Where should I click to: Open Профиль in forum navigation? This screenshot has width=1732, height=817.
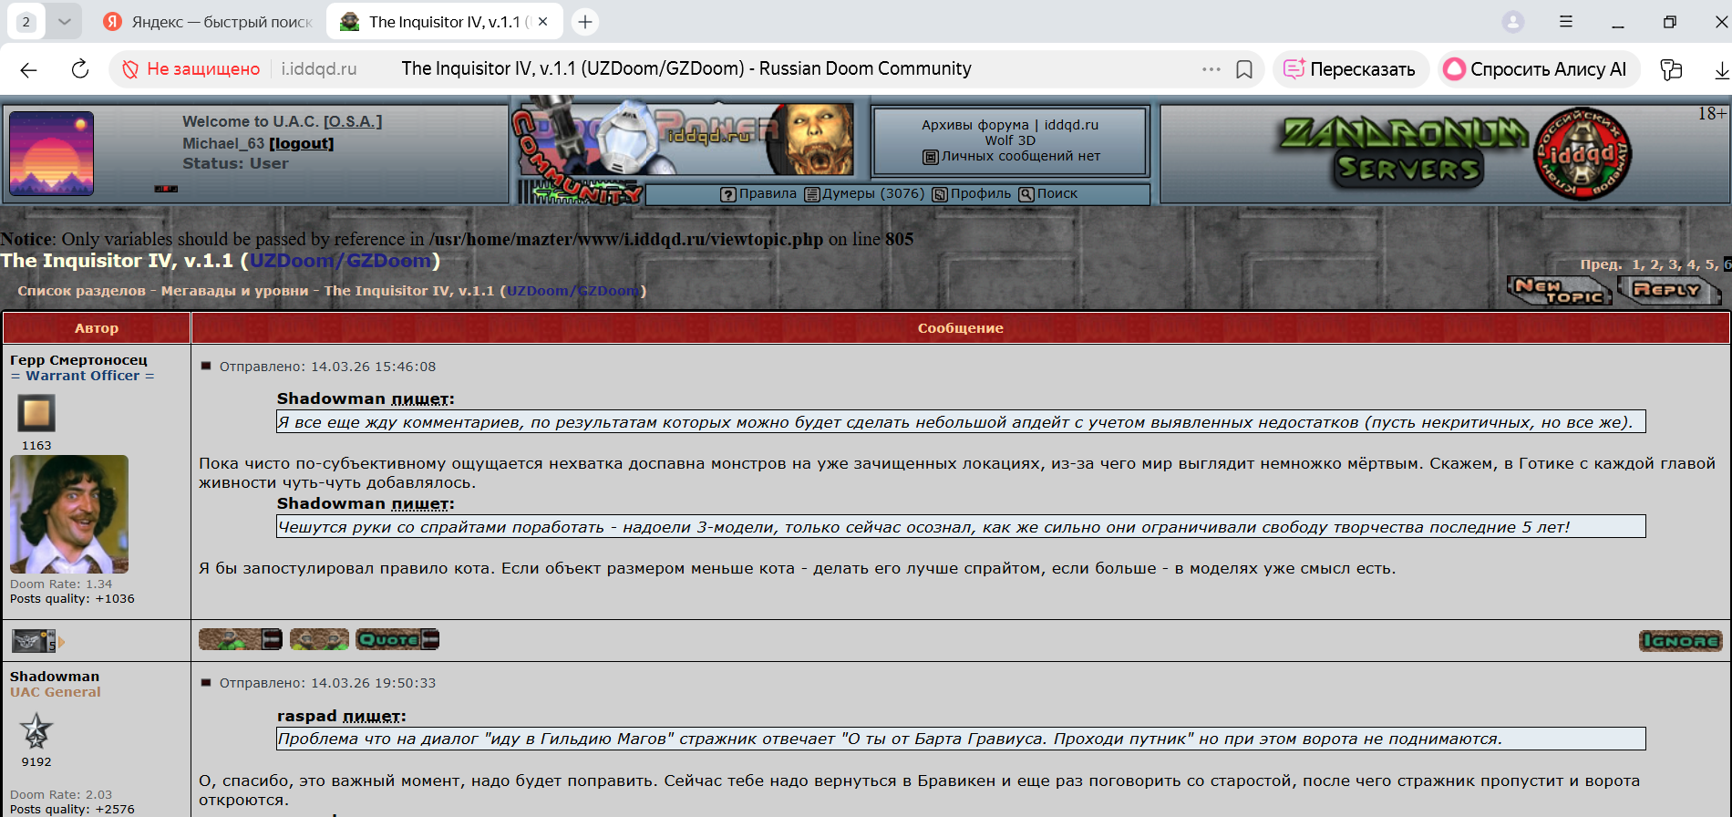972,194
